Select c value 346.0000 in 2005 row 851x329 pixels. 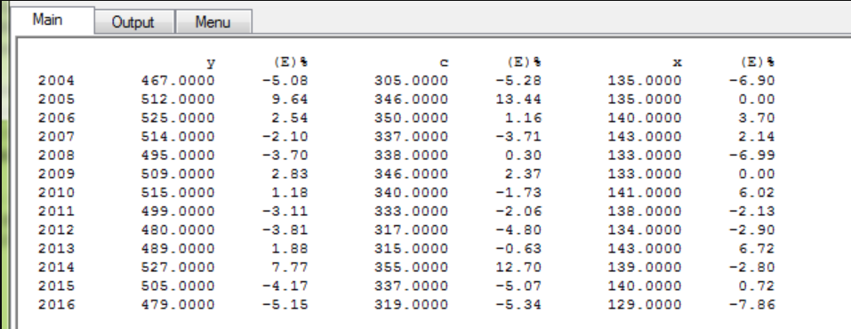(x=412, y=100)
